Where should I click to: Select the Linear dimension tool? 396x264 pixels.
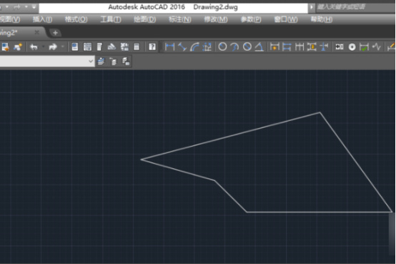169,47
